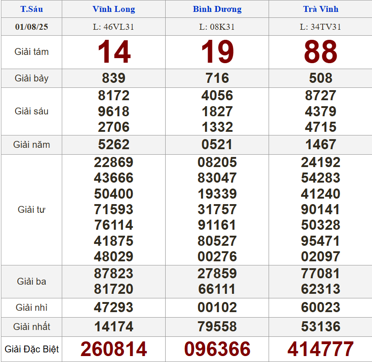Screen dimensions: 372x362
Task: Click the Giải năm number 5262
Action: [113, 145]
